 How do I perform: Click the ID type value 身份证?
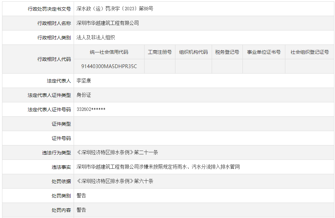tap(84, 95)
